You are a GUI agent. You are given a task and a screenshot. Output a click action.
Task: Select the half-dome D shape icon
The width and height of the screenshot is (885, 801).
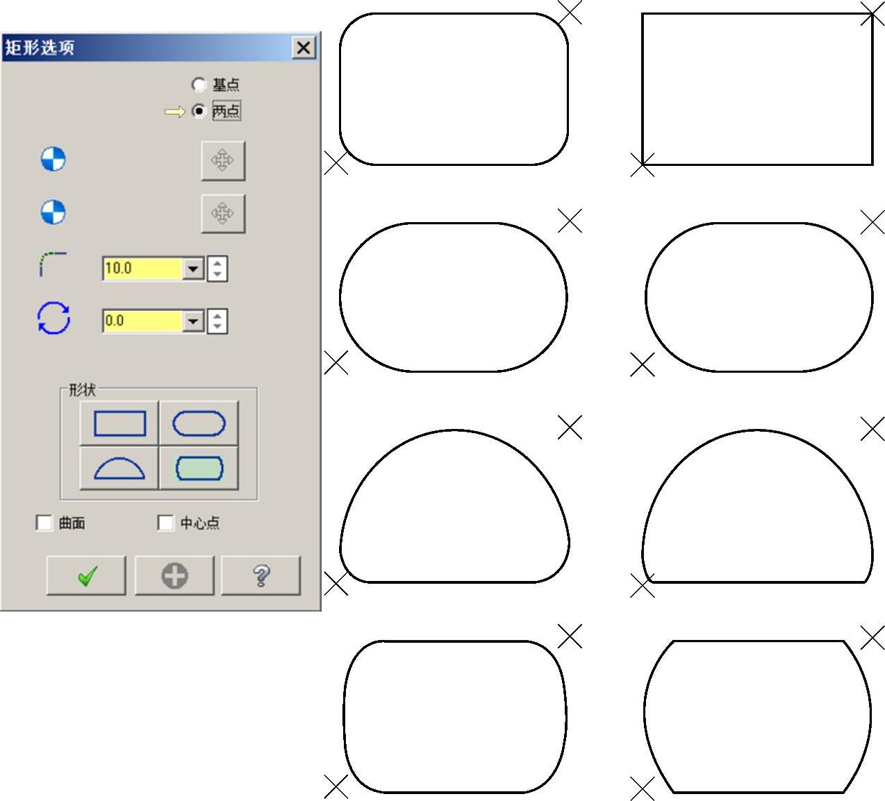point(119,469)
